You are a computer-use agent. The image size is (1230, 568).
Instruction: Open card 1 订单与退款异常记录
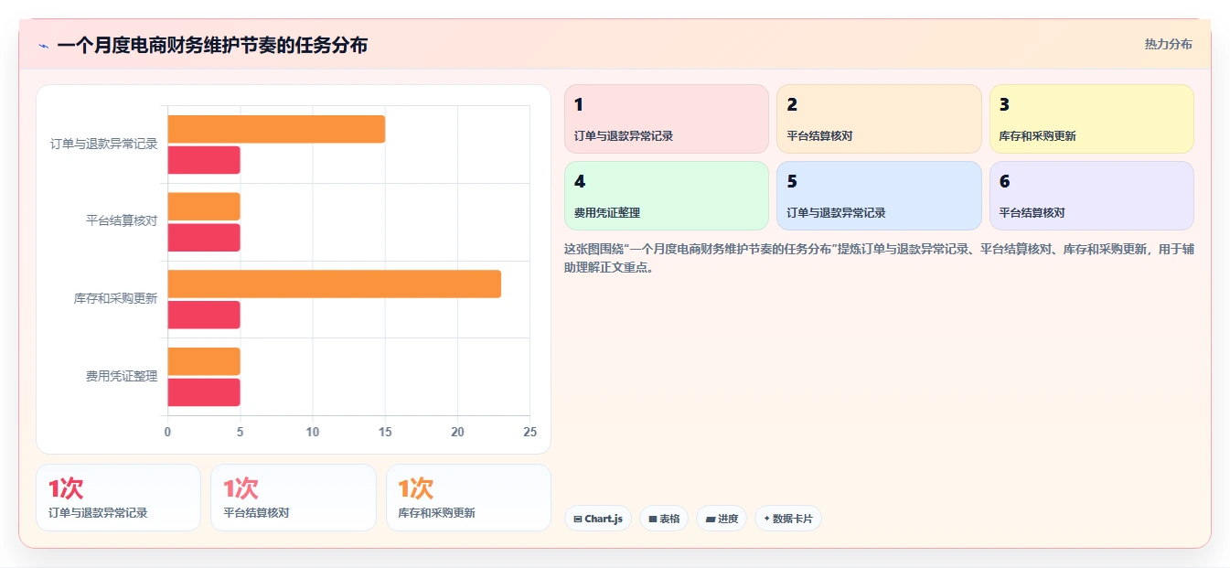click(667, 119)
